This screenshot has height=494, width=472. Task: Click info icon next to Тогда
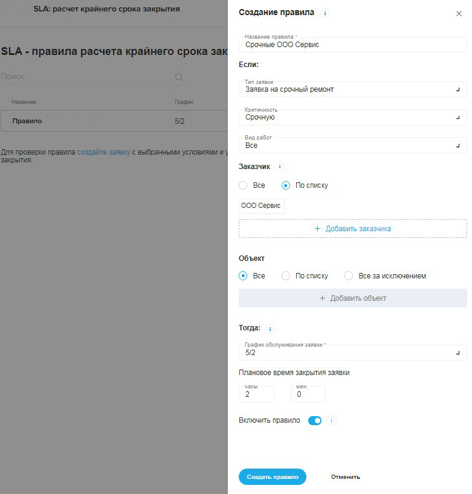point(270,329)
